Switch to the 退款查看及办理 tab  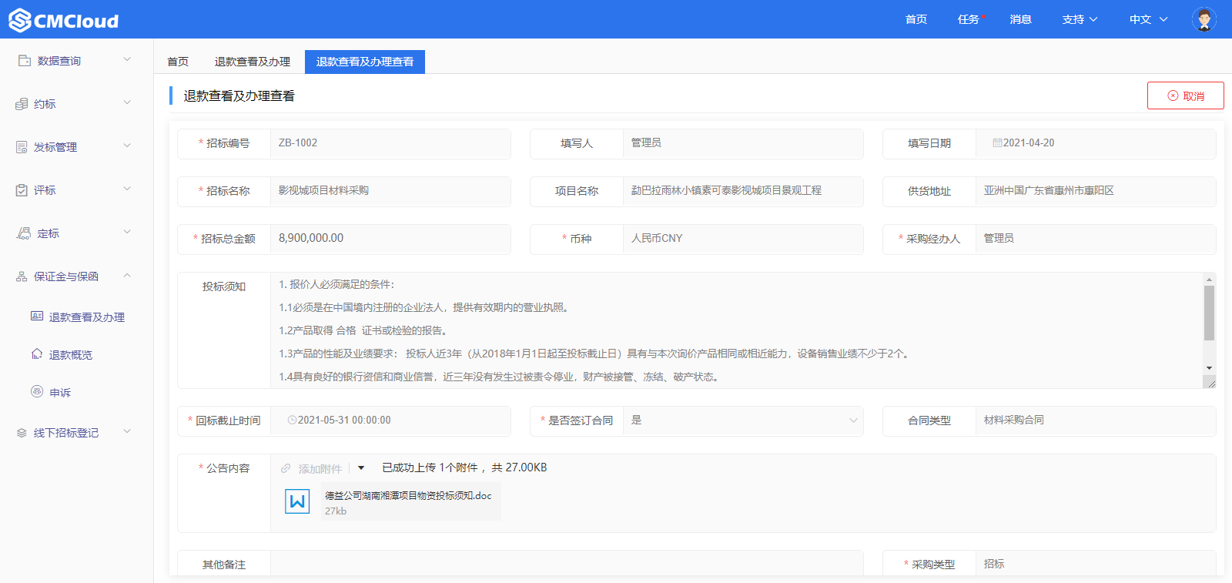[253, 62]
